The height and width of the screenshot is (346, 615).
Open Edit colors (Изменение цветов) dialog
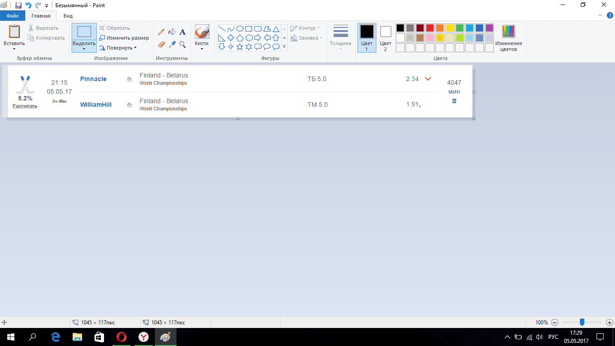[509, 38]
